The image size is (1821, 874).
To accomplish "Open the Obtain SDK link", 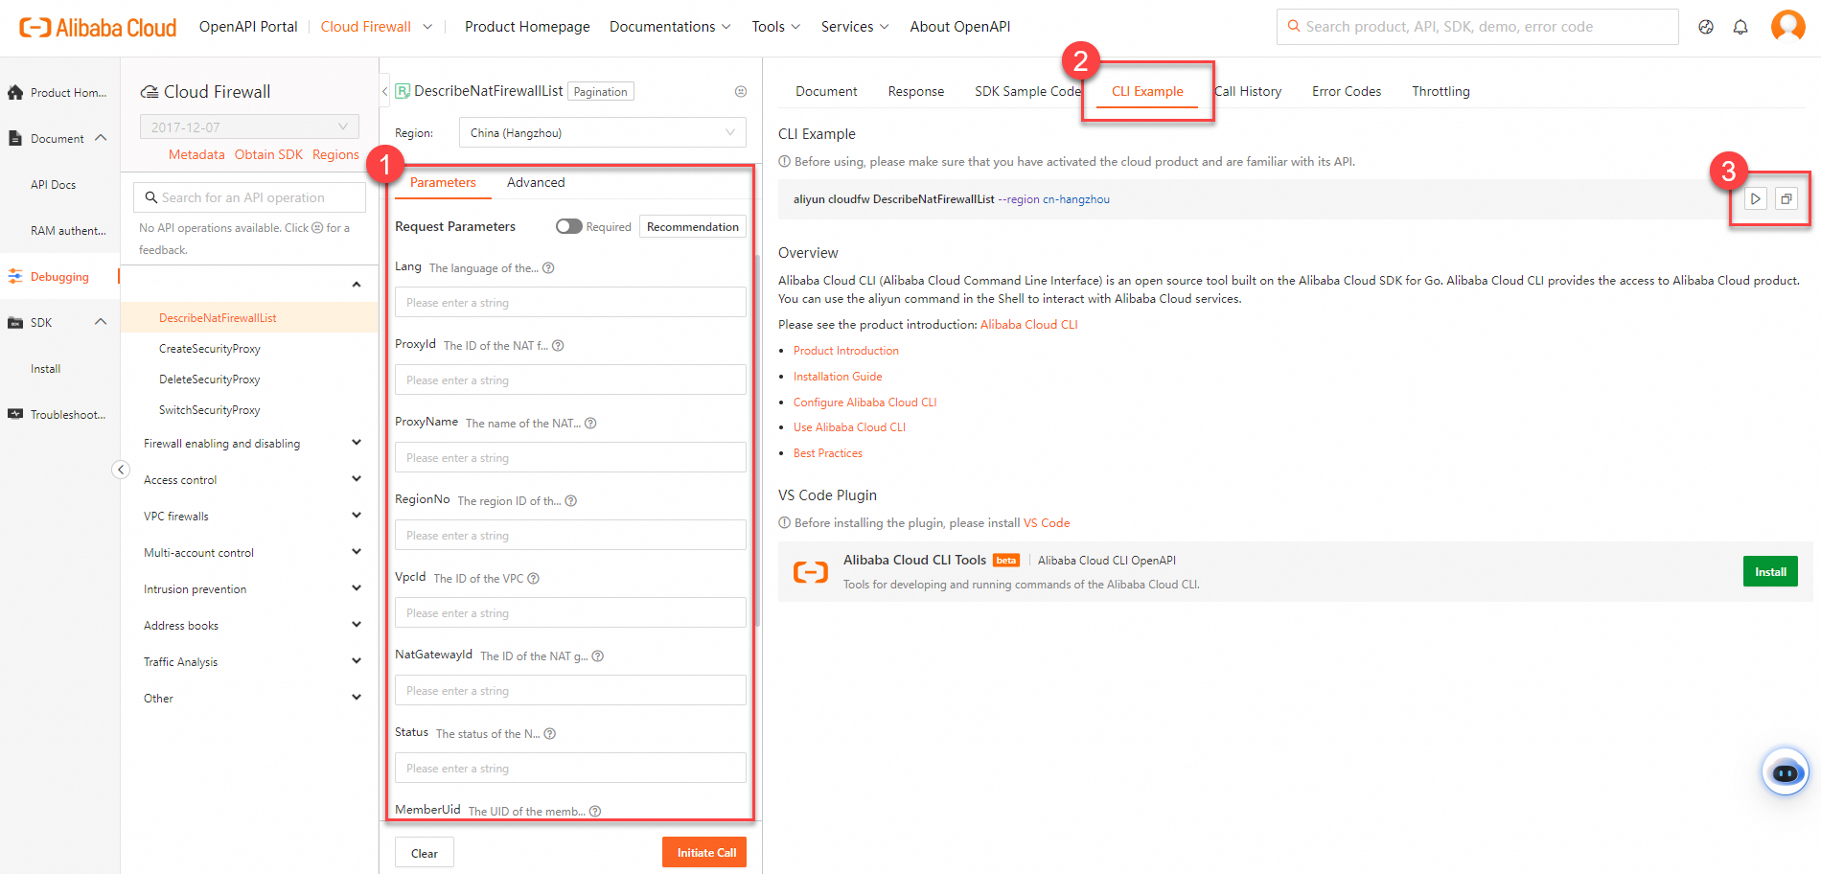I will [268, 154].
